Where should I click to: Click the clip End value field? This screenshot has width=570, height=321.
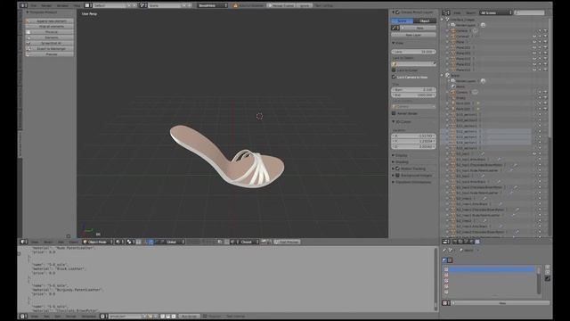point(413,95)
